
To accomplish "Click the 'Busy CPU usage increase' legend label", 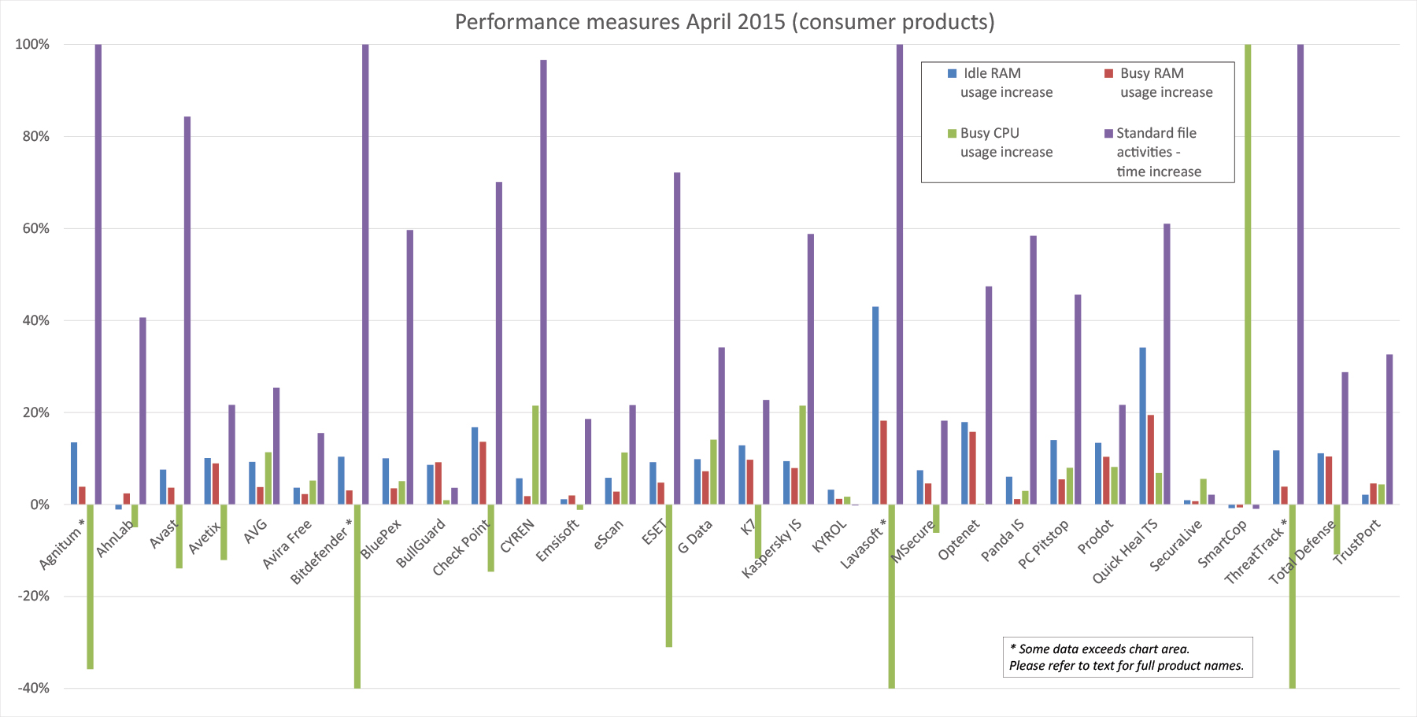I will pos(1006,142).
